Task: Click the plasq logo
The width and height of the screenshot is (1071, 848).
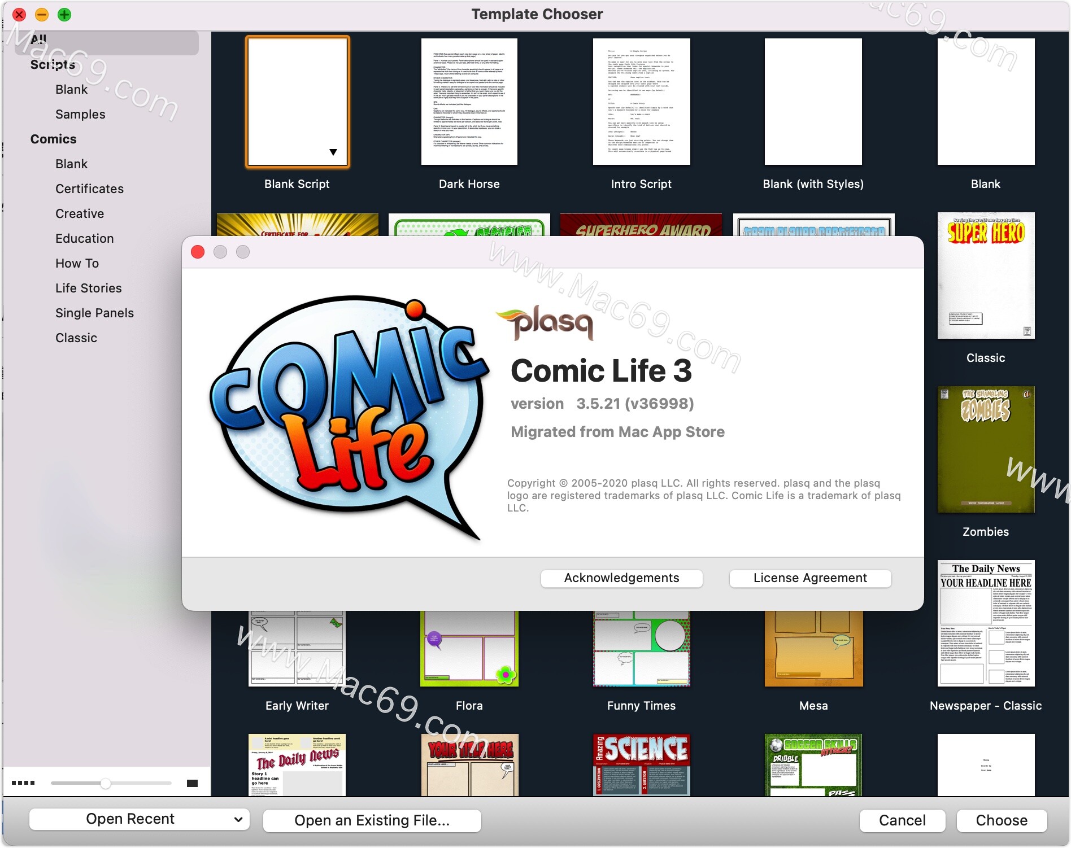Action: [x=545, y=323]
